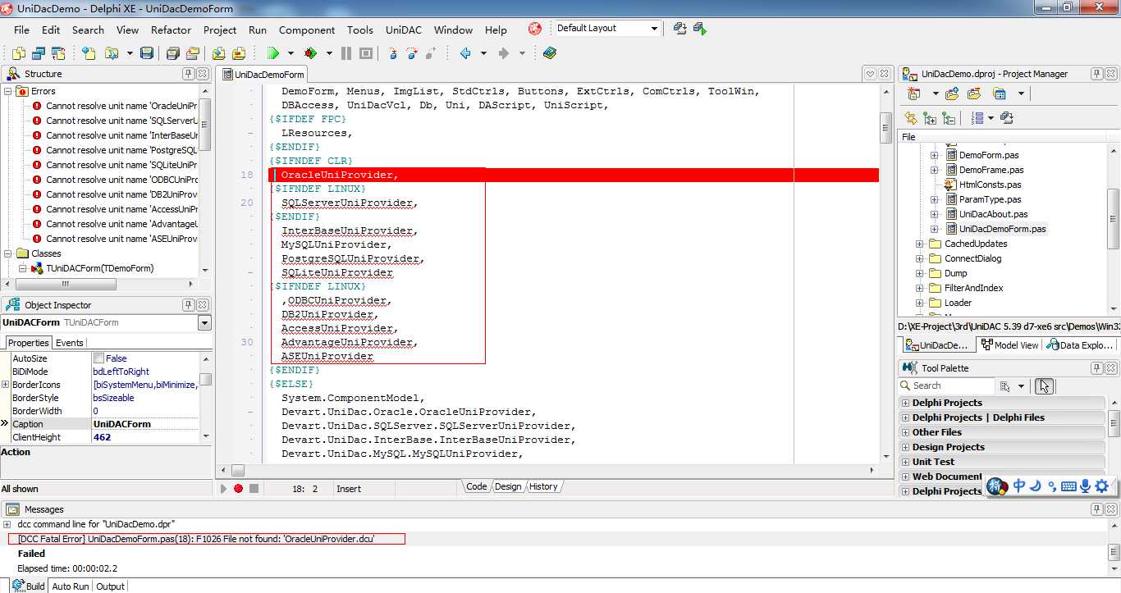Switch to the History tab
1121x593 pixels.
point(543,486)
